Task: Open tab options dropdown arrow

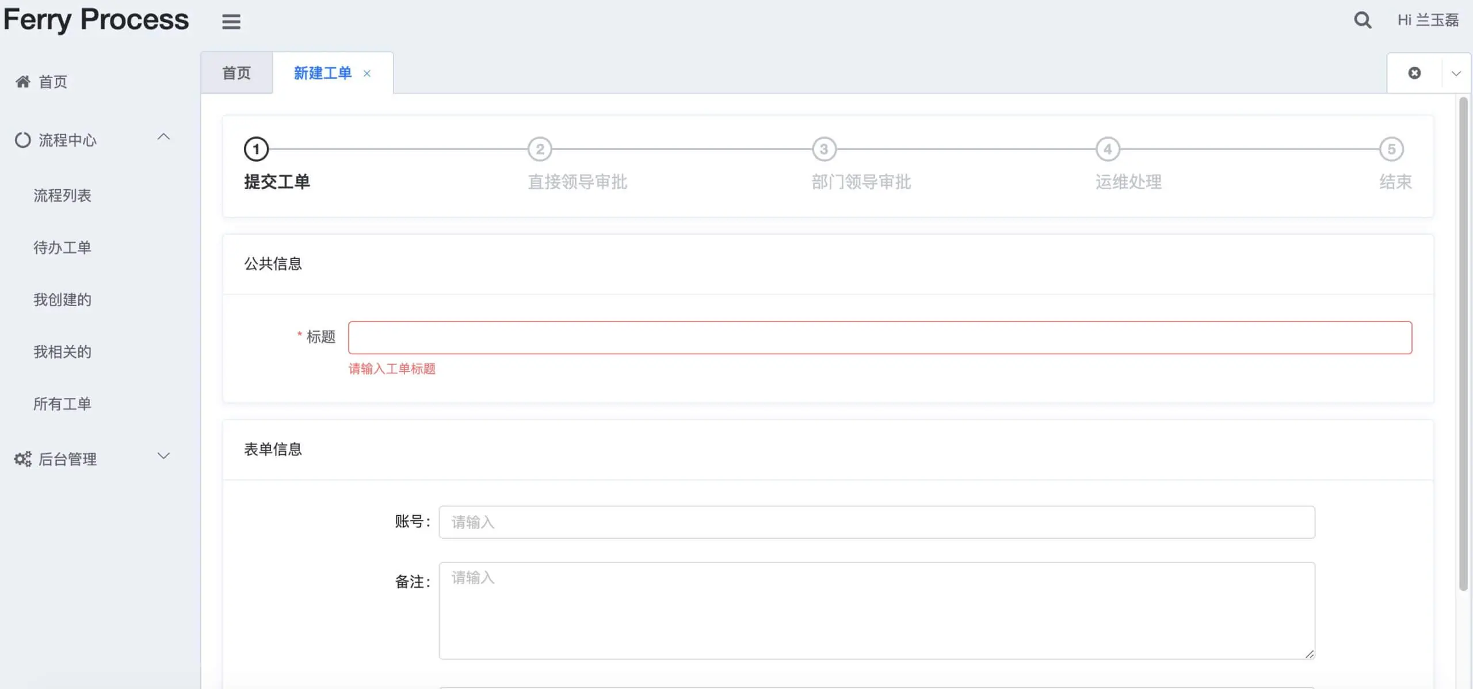Action: pyautogui.click(x=1456, y=74)
